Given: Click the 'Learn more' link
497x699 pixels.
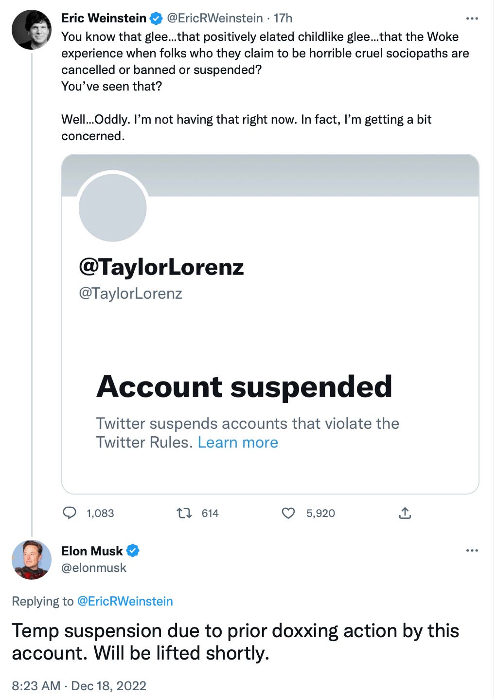Looking at the screenshot, I should (238, 442).
